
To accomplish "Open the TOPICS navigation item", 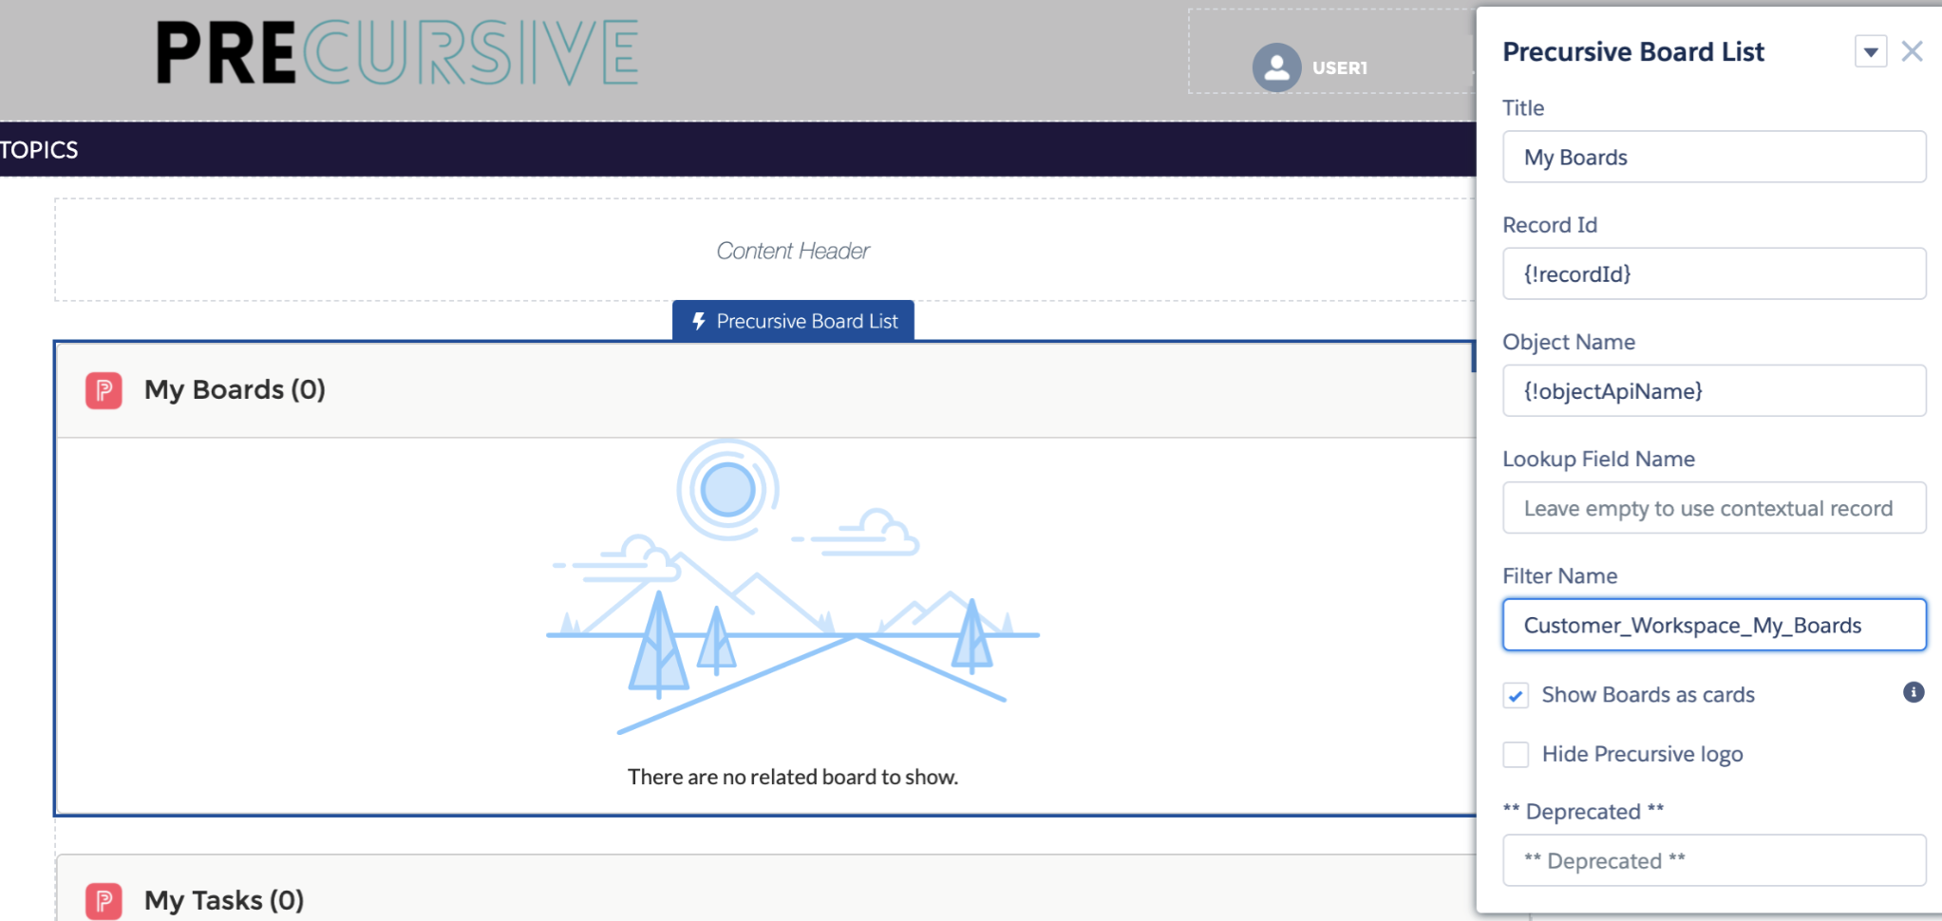I will pyautogui.click(x=39, y=150).
